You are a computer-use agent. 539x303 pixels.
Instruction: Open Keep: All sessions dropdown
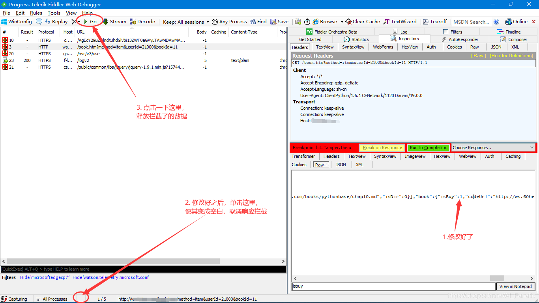pos(186,22)
